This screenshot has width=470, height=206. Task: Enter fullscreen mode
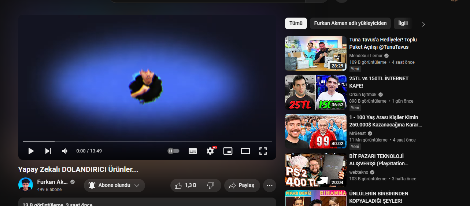tap(263, 151)
